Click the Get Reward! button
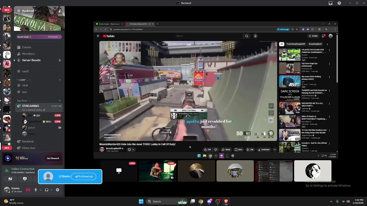Screen dimensions: 367x206 (x=53, y=158)
